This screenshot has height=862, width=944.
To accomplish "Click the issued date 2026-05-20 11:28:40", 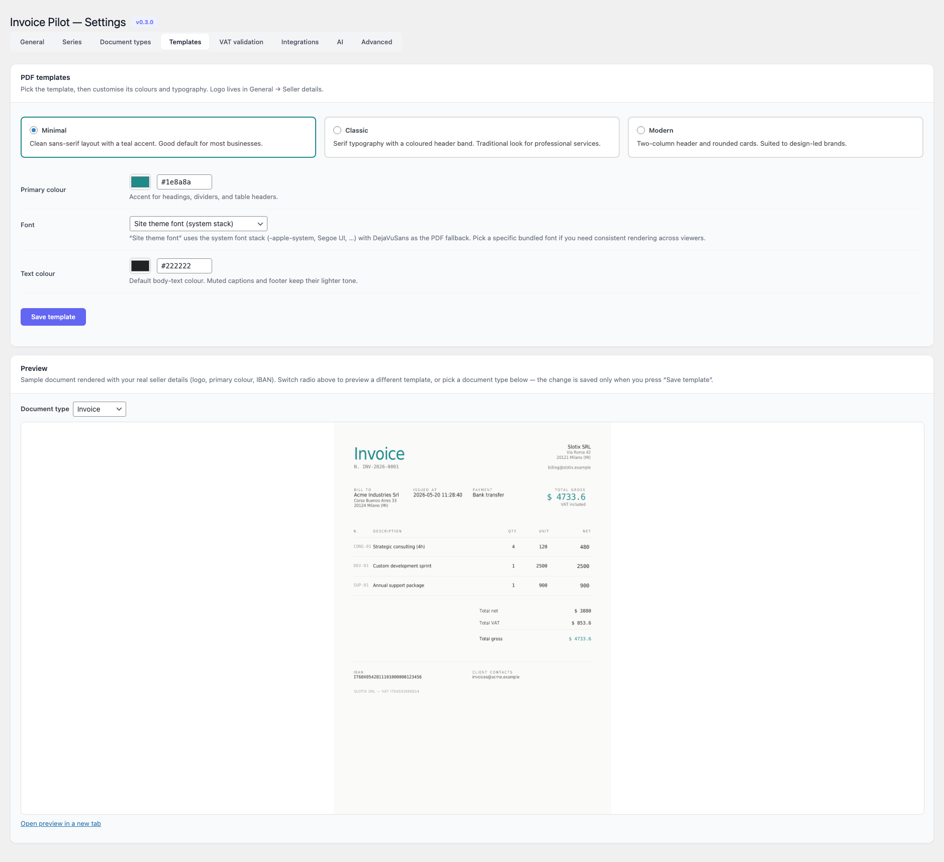I will tap(437, 495).
